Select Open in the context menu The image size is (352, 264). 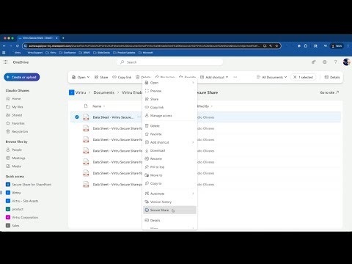[169, 83]
